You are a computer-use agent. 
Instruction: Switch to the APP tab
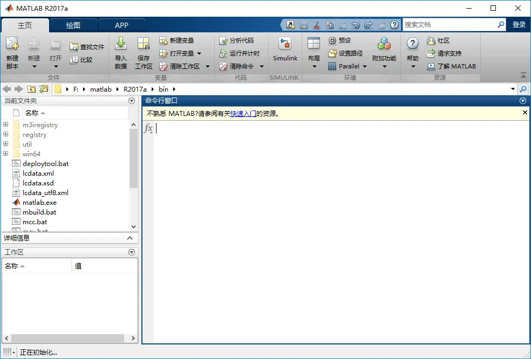(121, 25)
